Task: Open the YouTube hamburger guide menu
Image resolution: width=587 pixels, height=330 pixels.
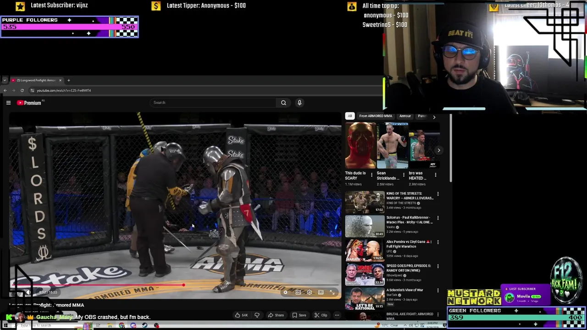Action: click(x=8, y=103)
